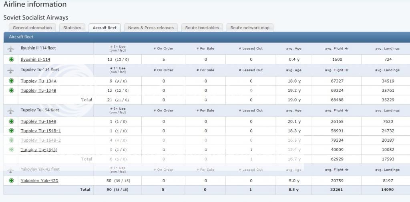Click green plus icon next to Tupolev Tu-134B
The height and width of the screenshot is (202, 410).
pyautogui.click(x=11, y=90)
